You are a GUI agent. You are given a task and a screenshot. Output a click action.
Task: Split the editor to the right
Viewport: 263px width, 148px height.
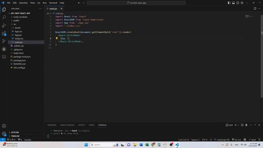tap(255, 9)
